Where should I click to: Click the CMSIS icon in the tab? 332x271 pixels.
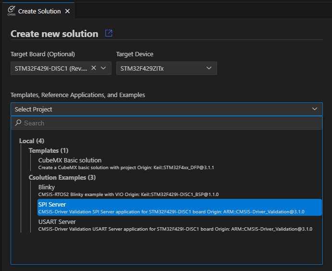tap(11, 11)
